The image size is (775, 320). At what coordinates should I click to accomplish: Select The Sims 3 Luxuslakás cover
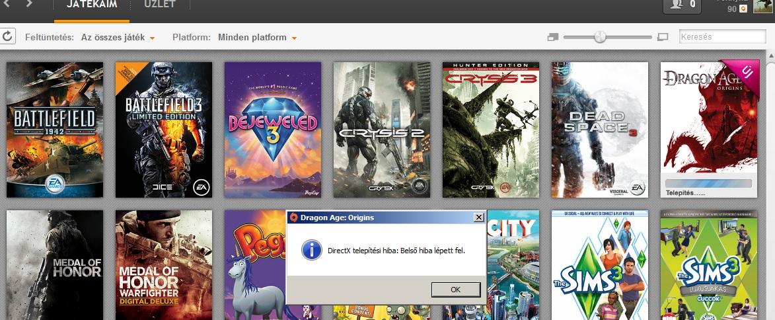709,265
